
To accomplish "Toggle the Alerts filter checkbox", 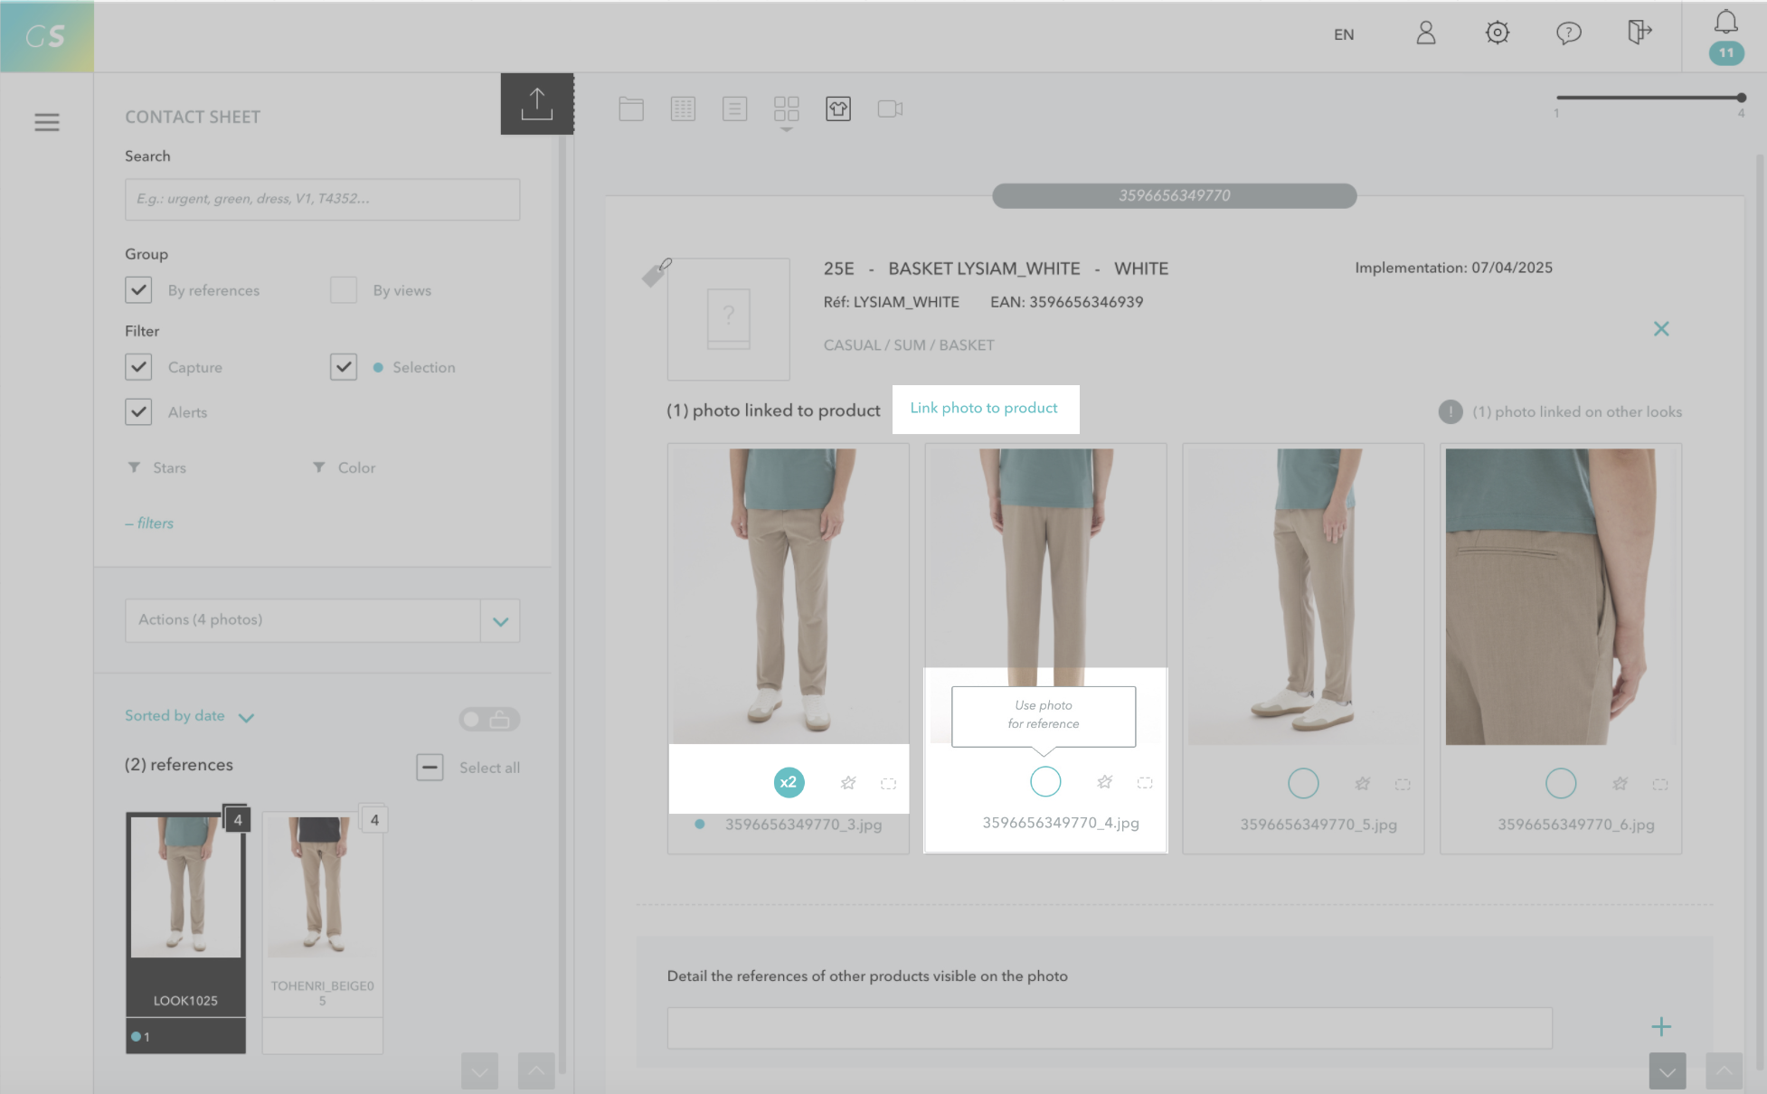I will [138, 412].
